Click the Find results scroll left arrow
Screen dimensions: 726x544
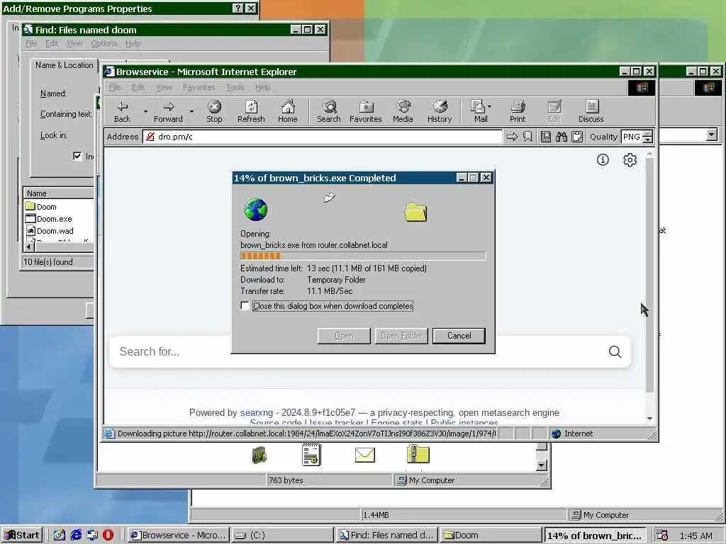click(28, 247)
